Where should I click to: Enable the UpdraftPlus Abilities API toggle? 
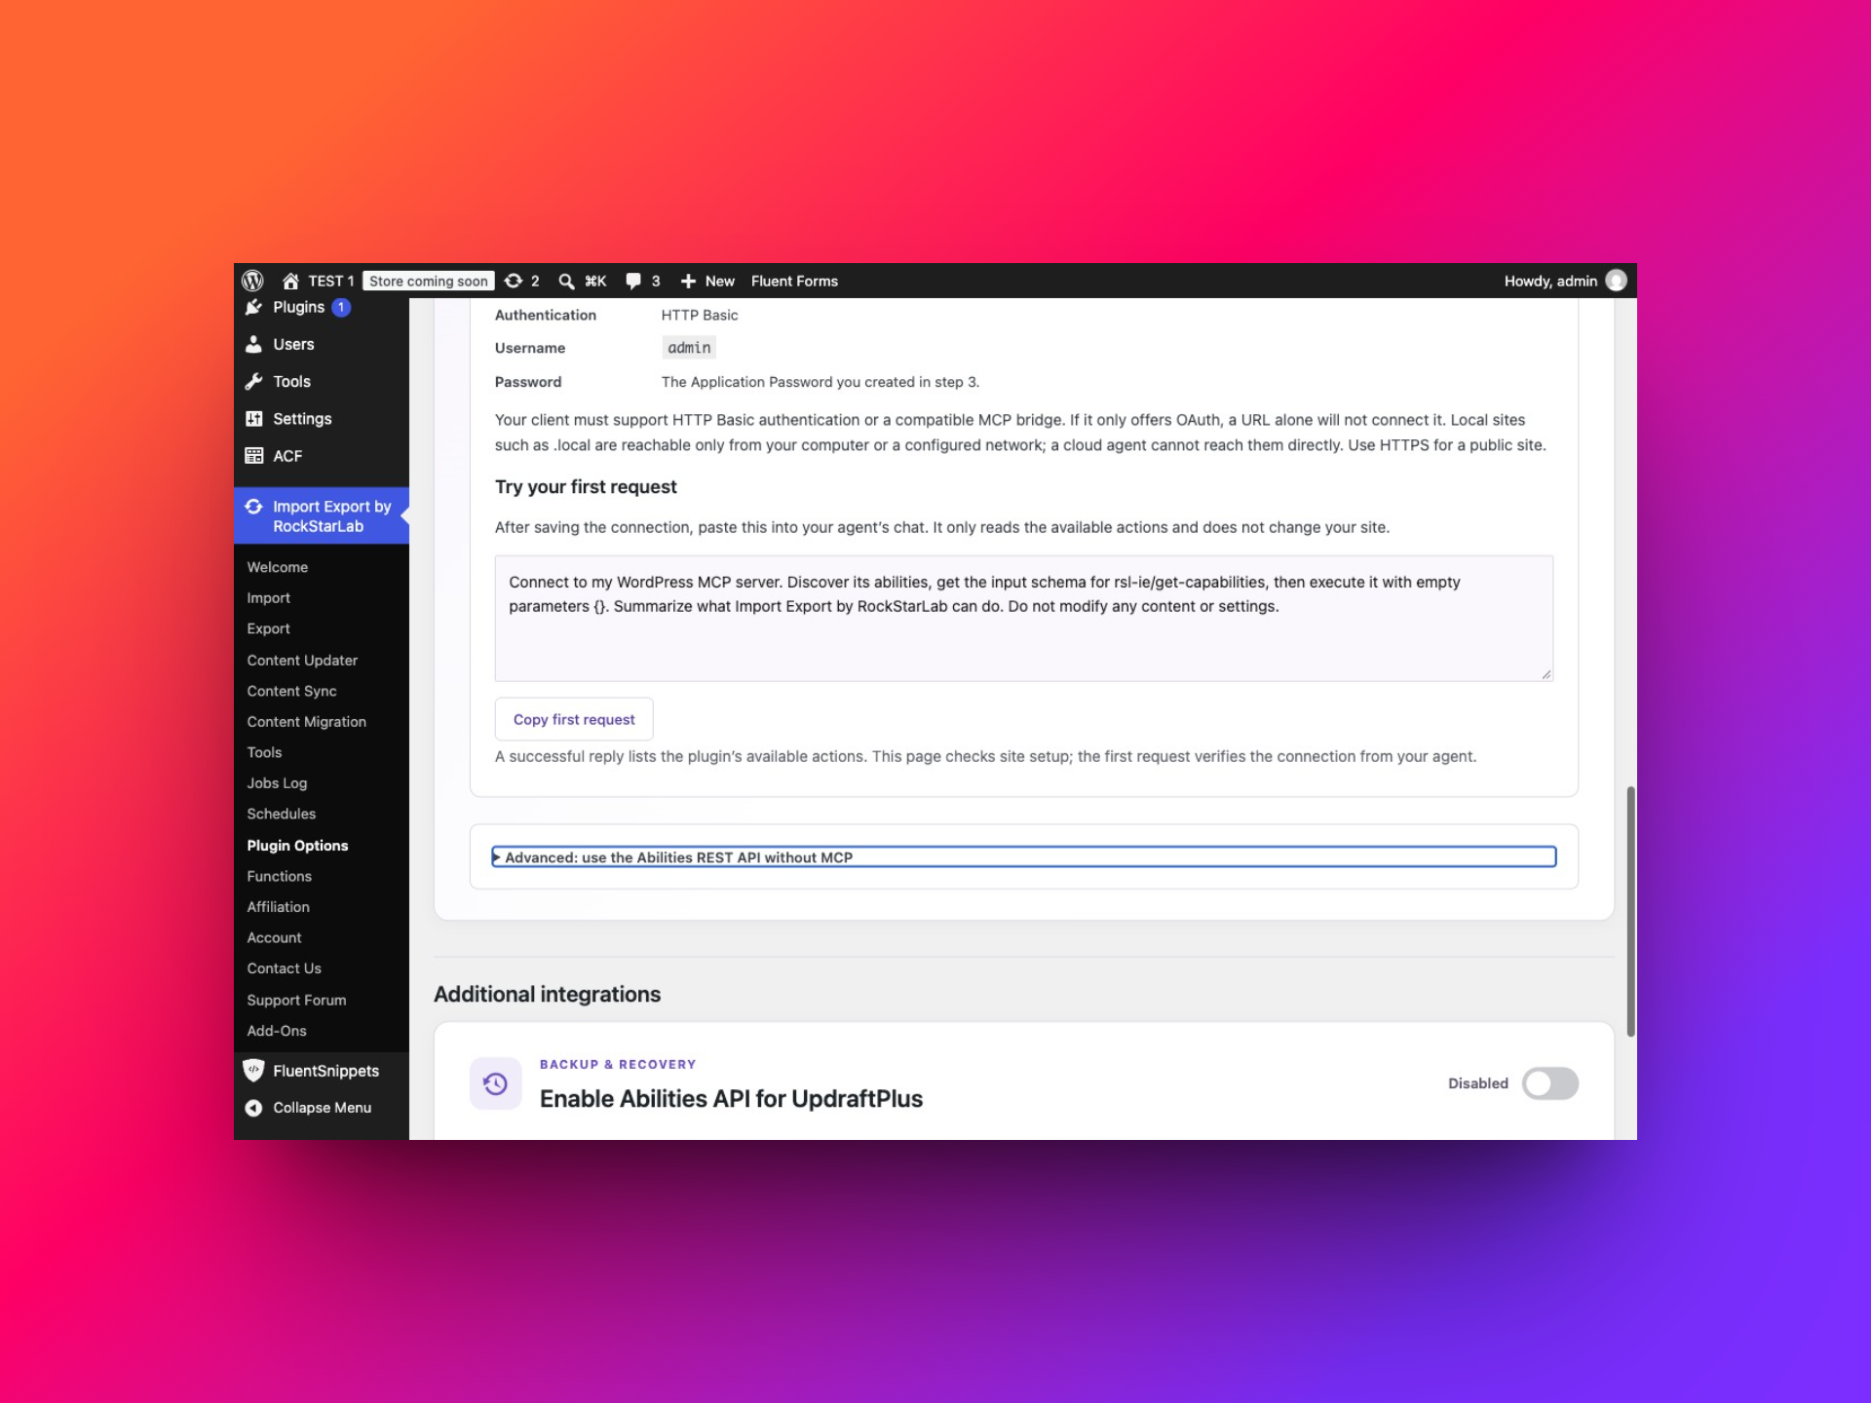coord(1550,1083)
